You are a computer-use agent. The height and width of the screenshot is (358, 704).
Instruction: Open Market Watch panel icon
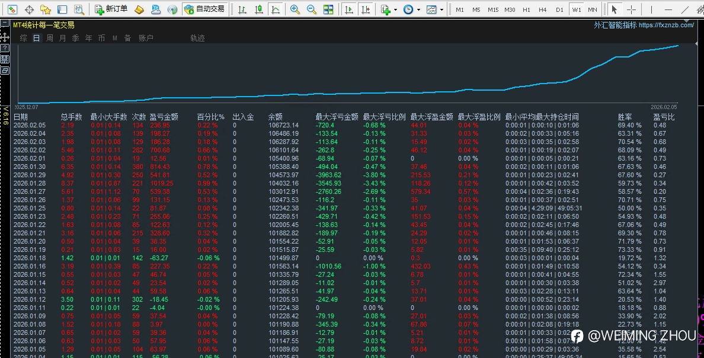pos(12,9)
